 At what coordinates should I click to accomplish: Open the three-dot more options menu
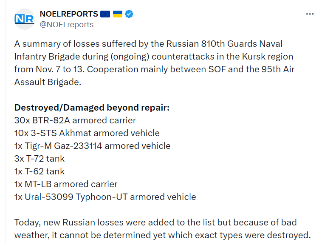[x=310, y=14]
